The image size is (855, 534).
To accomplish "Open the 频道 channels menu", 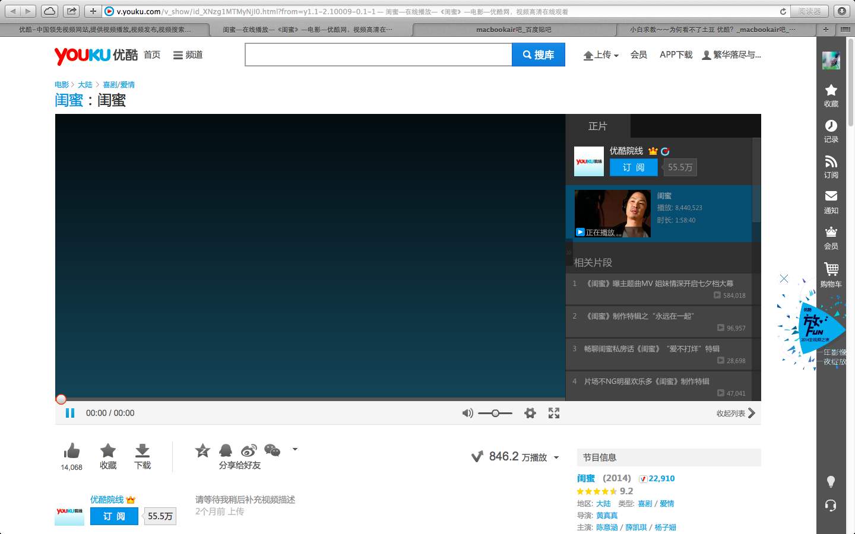I will [x=188, y=55].
